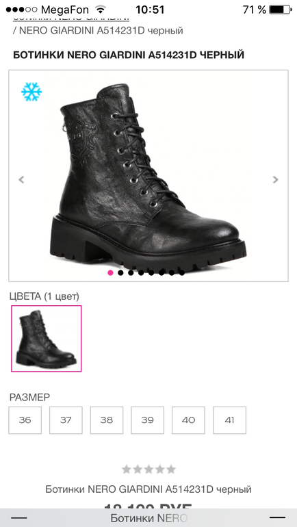Tap the main boot product image
This screenshot has height=527, width=297.
pos(148,176)
